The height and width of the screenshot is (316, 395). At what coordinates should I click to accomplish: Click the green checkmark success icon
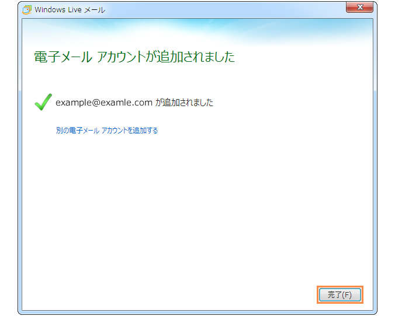[x=43, y=102]
